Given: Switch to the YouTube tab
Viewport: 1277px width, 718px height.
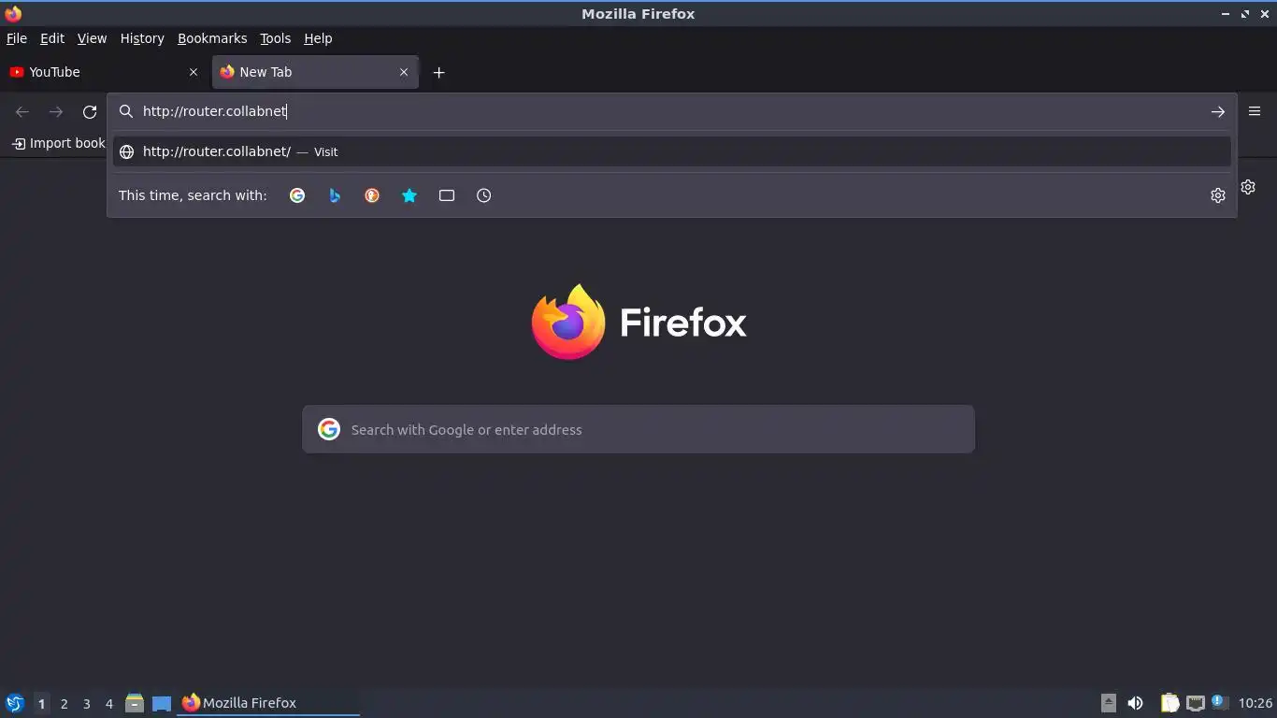Looking at the screenshot, I should (104, 72).
